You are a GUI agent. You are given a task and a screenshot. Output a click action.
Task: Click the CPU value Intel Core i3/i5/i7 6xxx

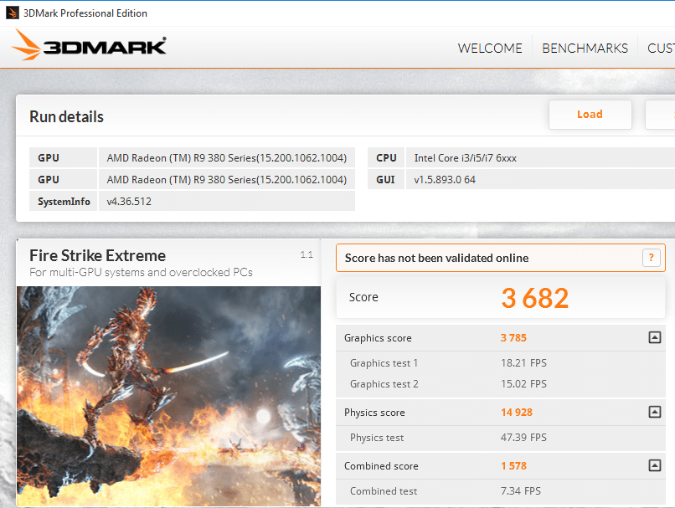click(466, 158)
